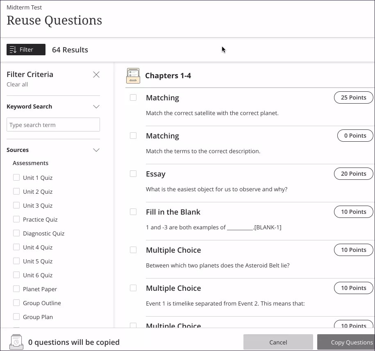Screen dimensions: 375x351
Task: Click the Chapters 1-4 assessment bank icon
Action: pos(133,75)
